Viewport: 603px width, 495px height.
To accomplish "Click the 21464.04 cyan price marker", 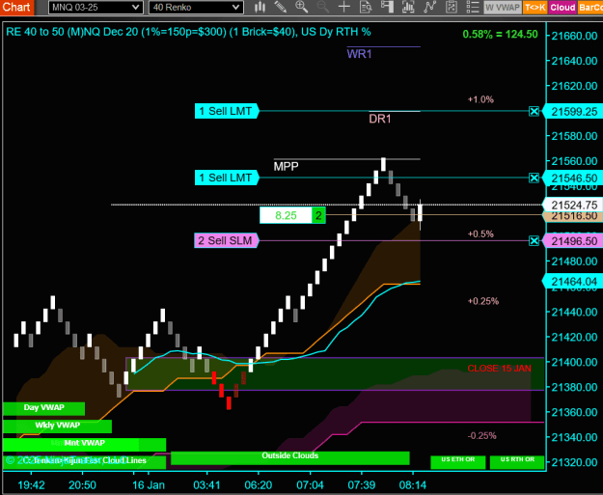I will point(574,282).
